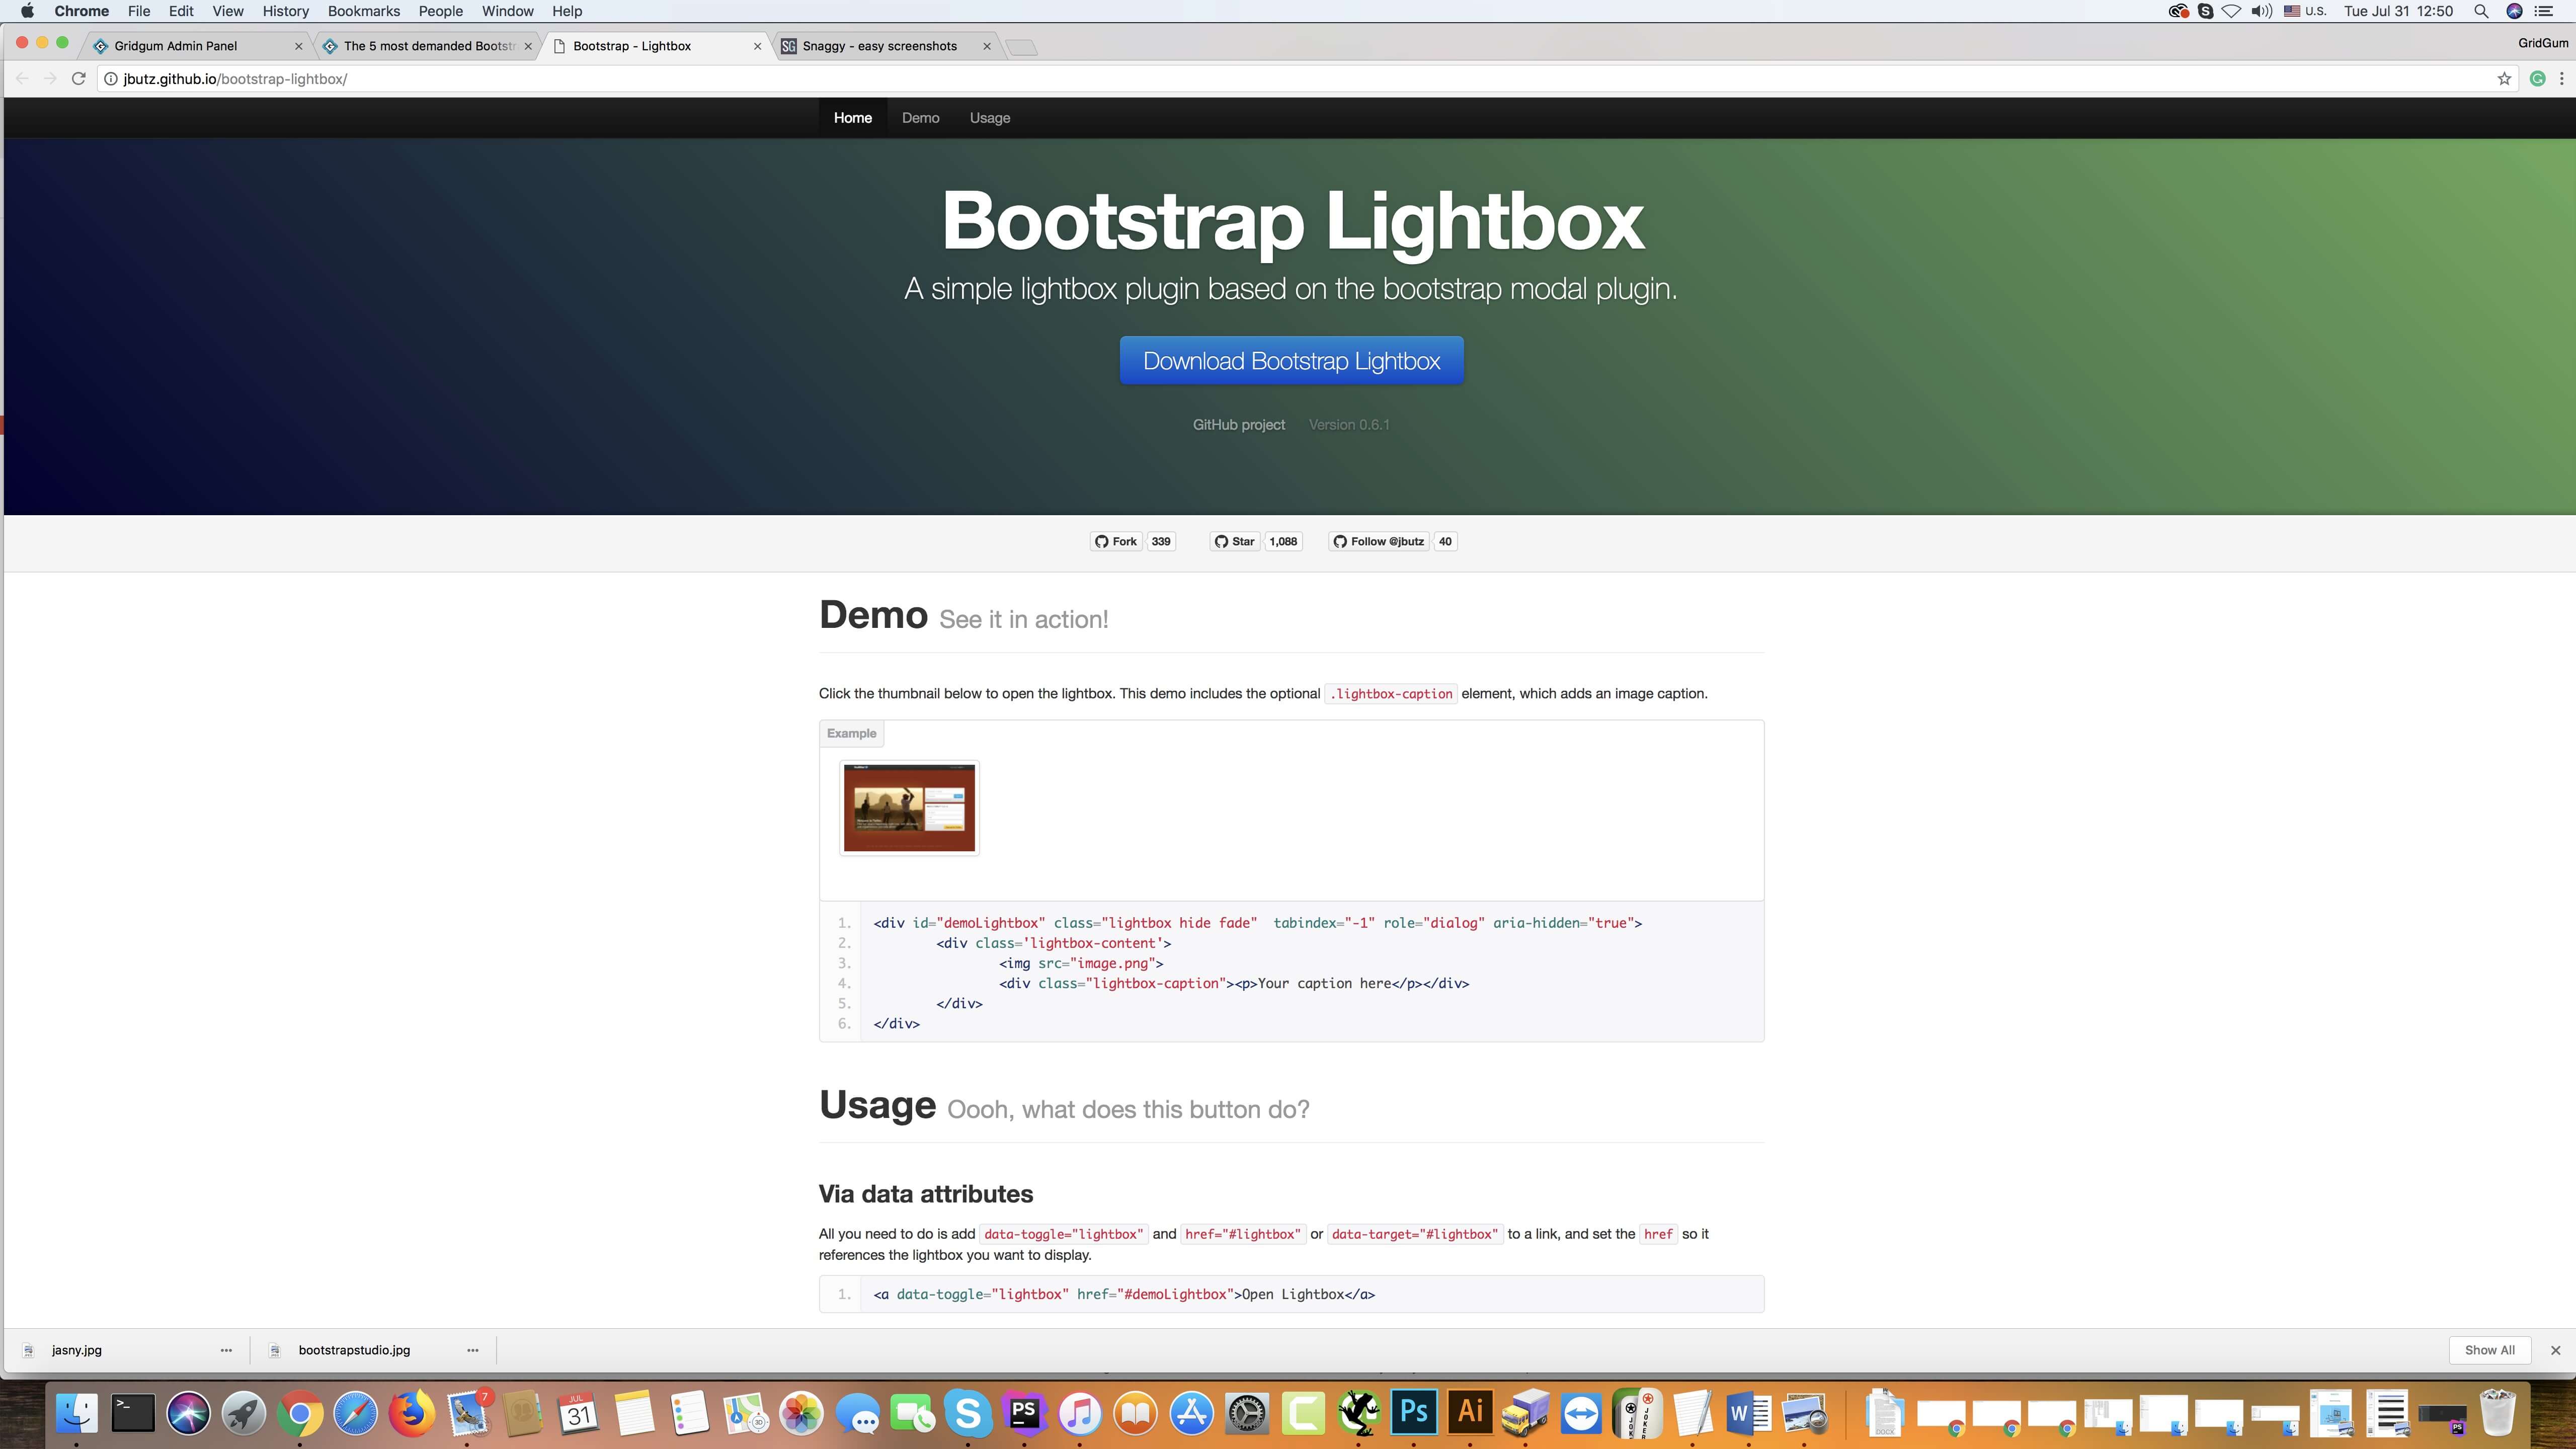Open Calendar showing Jul 31 in Dock
Image resolution: width=2576 pixels, height=1449 pixels.
[578, 1413]
